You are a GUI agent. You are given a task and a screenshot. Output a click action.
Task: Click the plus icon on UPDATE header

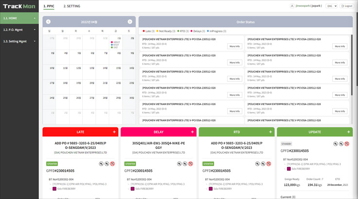click(x=349, y=132)
